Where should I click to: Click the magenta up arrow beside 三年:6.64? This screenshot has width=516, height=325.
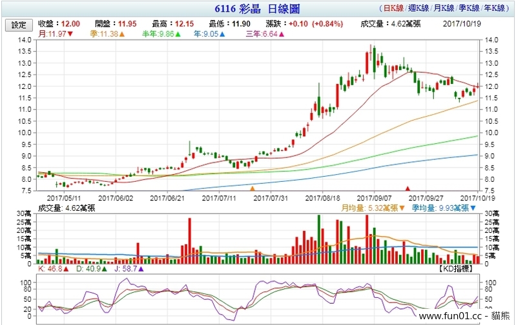(282, 34)
